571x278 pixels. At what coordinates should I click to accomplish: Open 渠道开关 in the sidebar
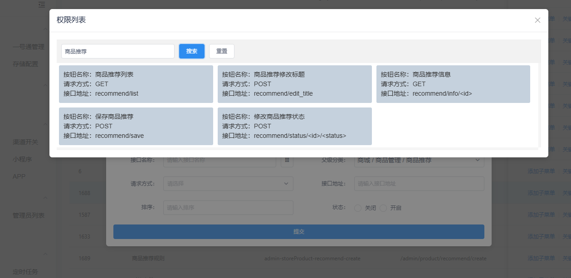tap(25, 142)
